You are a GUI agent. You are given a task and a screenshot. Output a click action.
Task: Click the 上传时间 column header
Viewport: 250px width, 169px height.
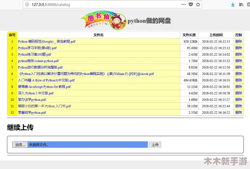tap(216, 35)
